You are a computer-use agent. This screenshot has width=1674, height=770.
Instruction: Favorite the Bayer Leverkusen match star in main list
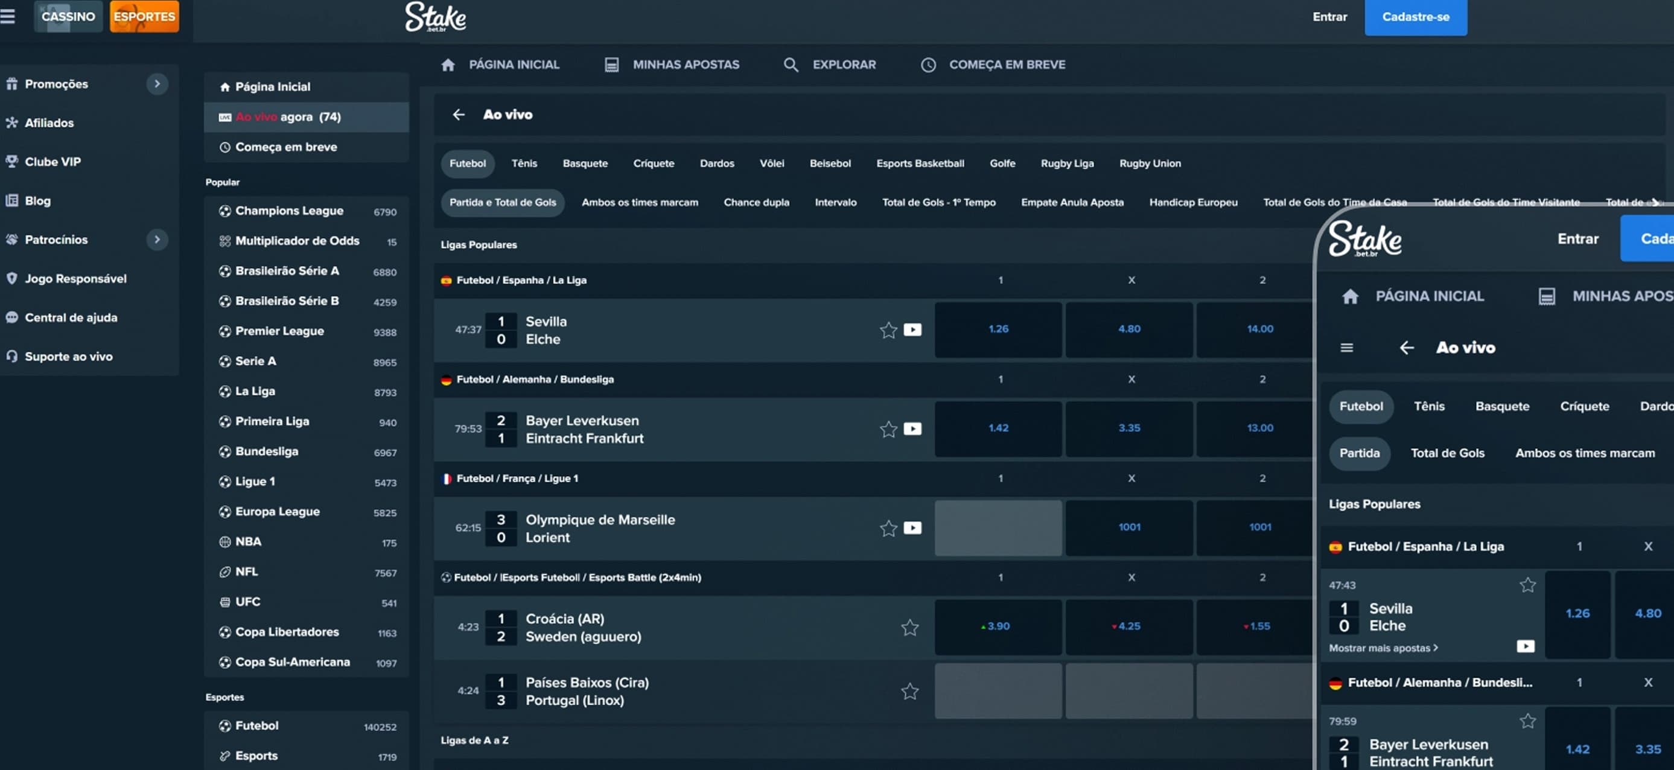pos(888,429)
